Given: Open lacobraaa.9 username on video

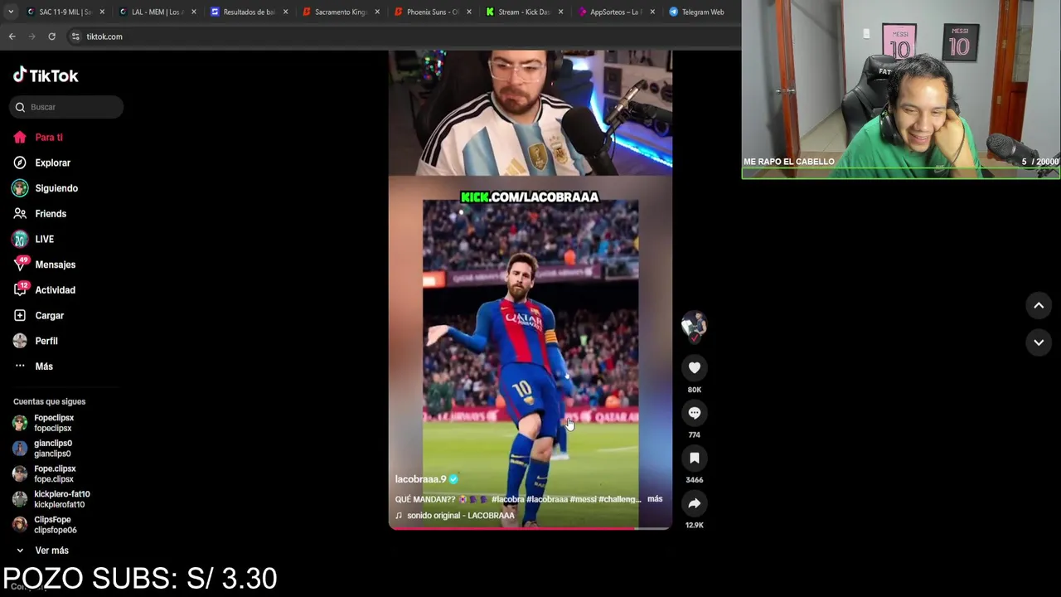Looking at the screenshot, I should 421,479.
